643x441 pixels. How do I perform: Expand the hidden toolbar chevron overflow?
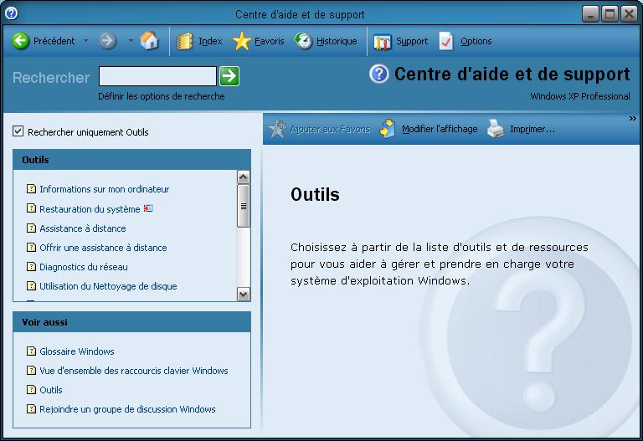point(633,119)
